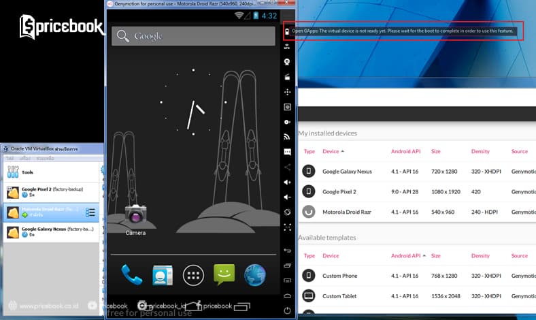Click the Available templates heading
This screenshot has height=320, width=536.
click(x=326, y=238)
